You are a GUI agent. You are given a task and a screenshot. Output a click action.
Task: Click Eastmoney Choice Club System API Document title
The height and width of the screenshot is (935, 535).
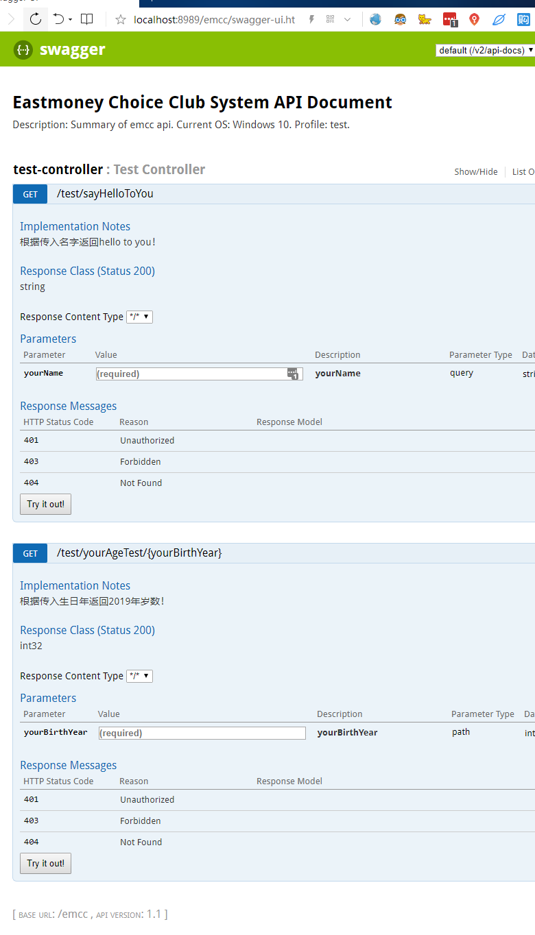click(x=202, y=103)
